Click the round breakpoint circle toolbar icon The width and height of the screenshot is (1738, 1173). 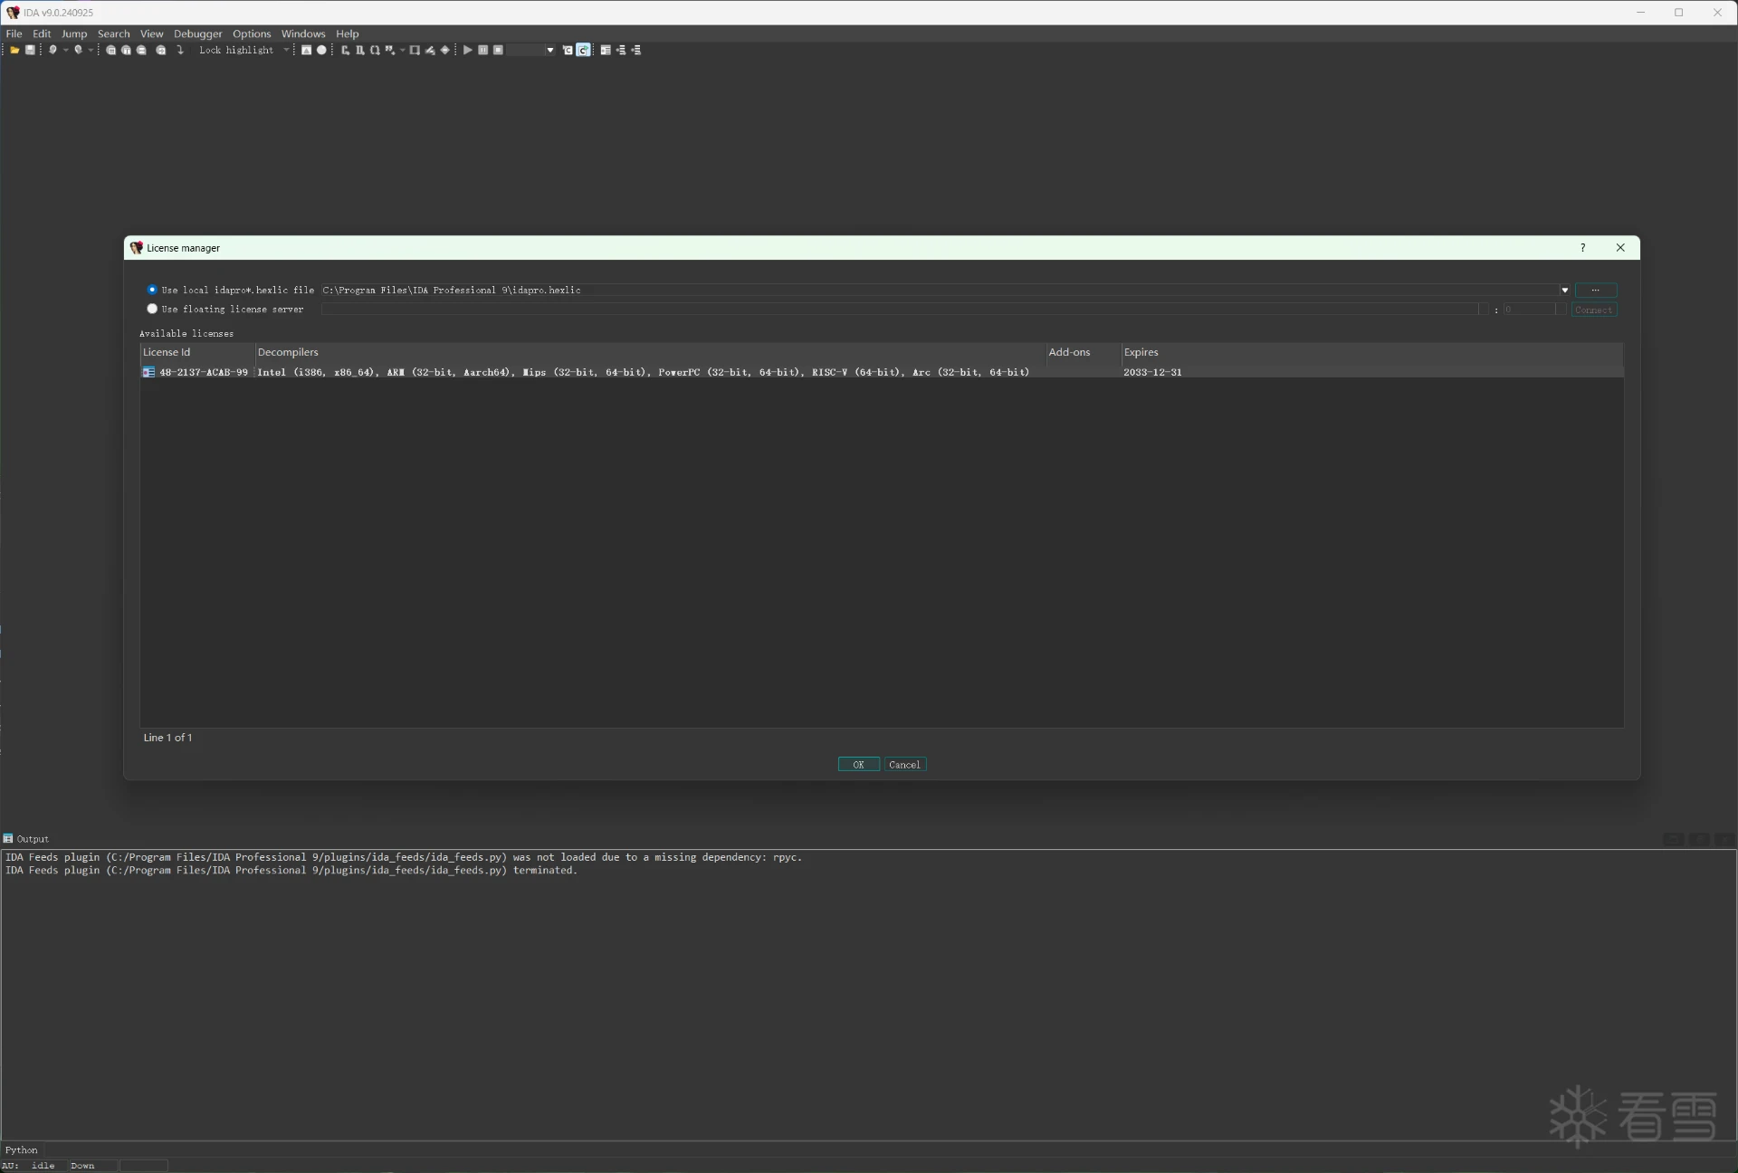pyautogui.click(x=321, y=51)
